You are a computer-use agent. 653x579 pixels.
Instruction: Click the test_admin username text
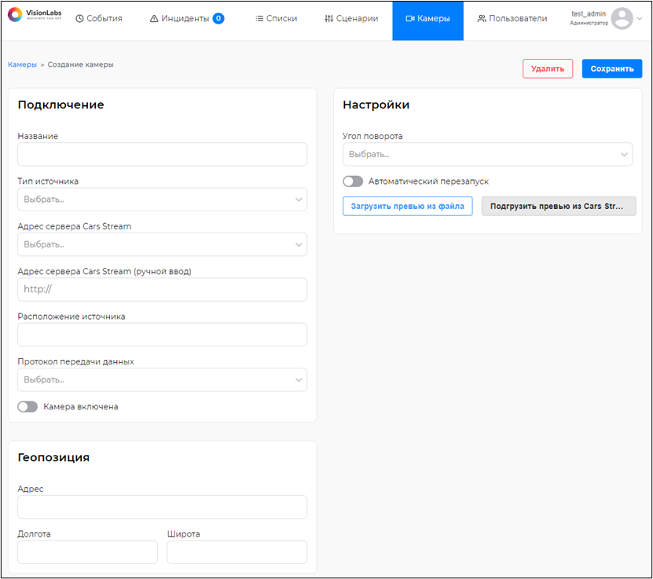coord(589,13)
